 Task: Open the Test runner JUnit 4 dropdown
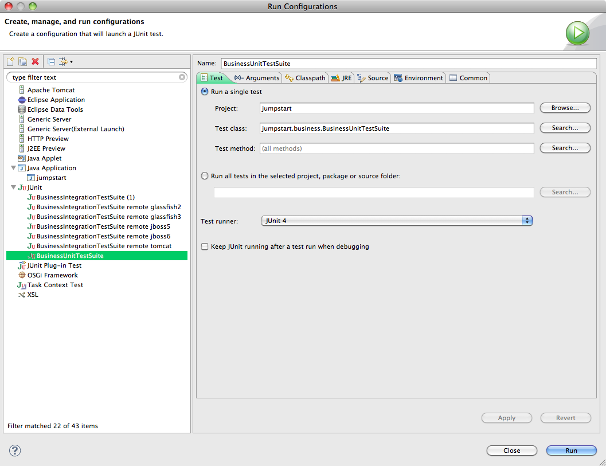pos(397,221)
